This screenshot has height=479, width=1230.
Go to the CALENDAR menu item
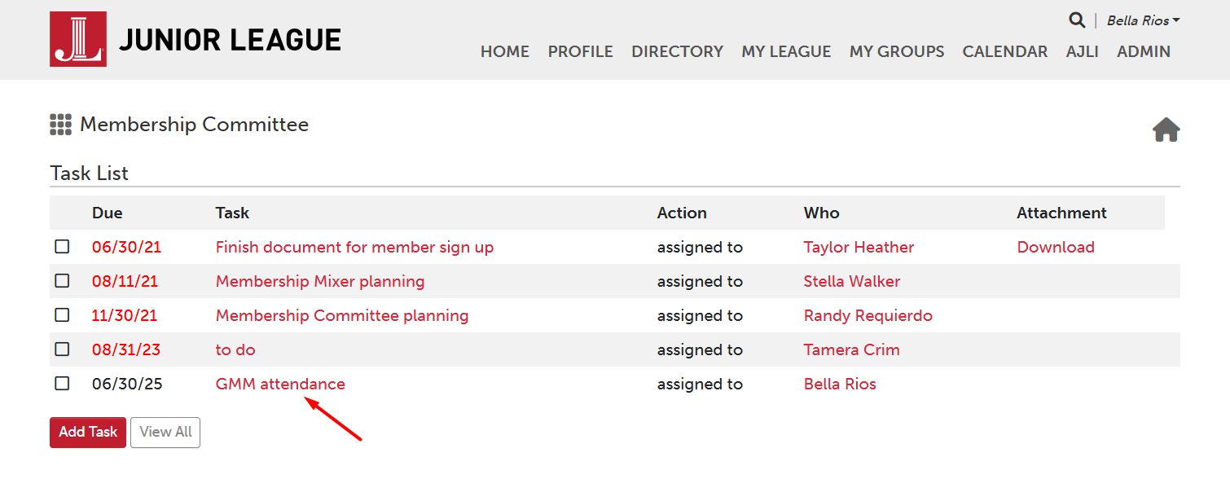[x=1004, y=51]
